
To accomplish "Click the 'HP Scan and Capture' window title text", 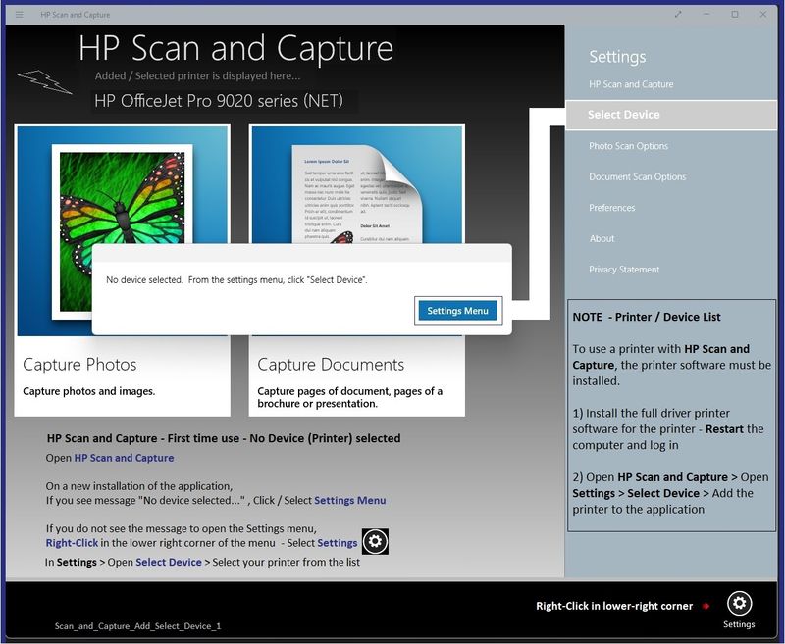I will click(76, 15).
